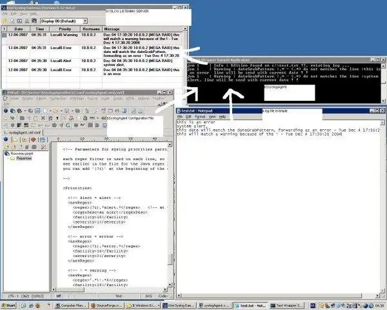Open the File menu in Kiwi Syslog Daemon
The image size is (387, 310).
click(5, 14)
